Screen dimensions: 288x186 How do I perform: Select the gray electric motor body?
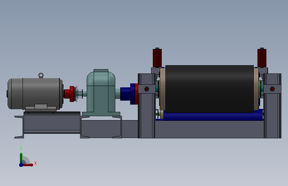pyautogui.click(x=35, y=93)
